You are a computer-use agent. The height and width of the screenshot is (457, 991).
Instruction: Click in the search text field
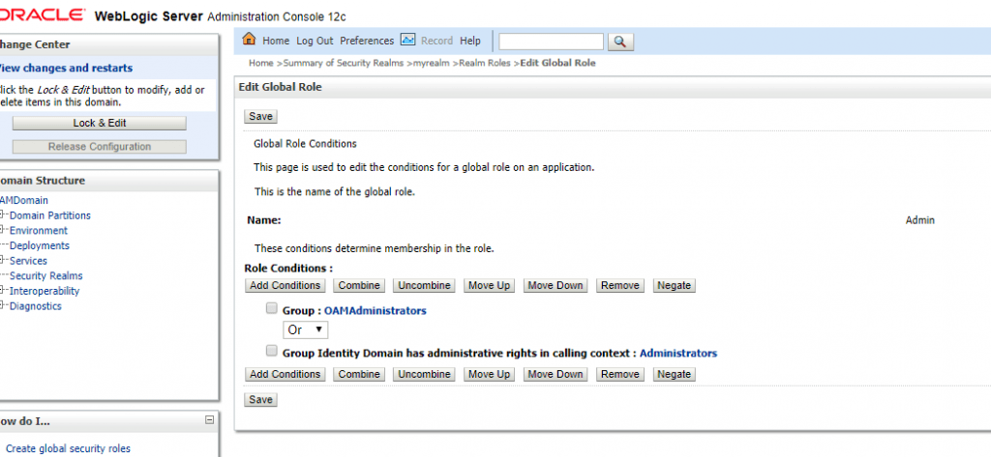[x=551, y=42]
